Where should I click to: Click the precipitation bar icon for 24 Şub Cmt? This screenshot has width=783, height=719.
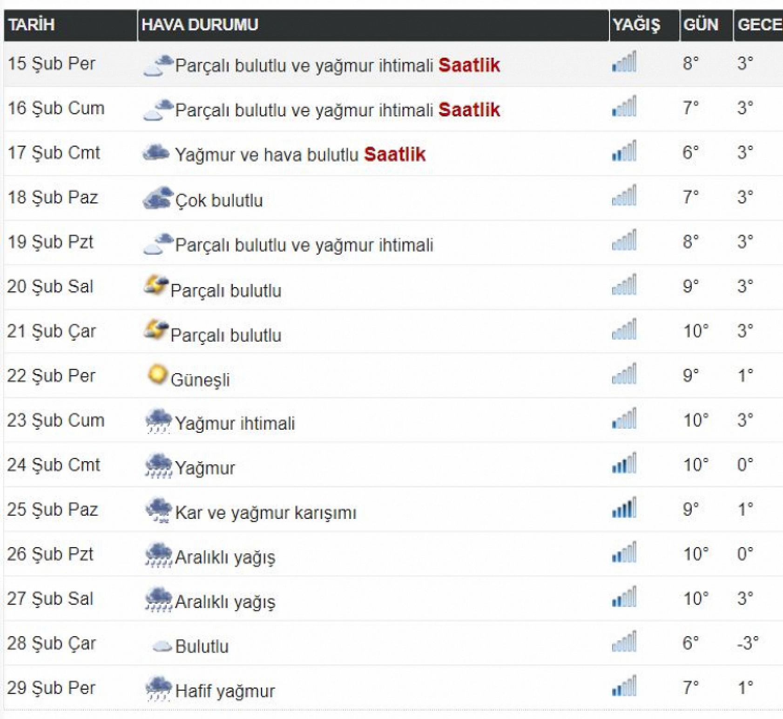click(624, 464)
